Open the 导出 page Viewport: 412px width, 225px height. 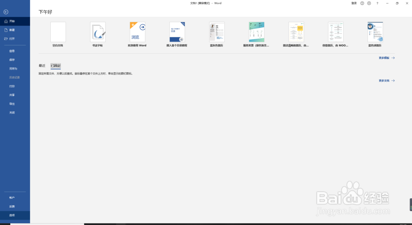click(15, 104)
